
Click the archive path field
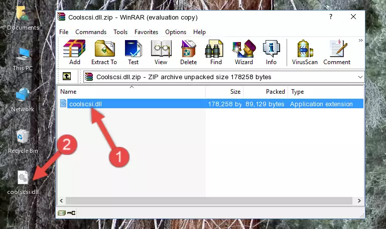[224, 77]
